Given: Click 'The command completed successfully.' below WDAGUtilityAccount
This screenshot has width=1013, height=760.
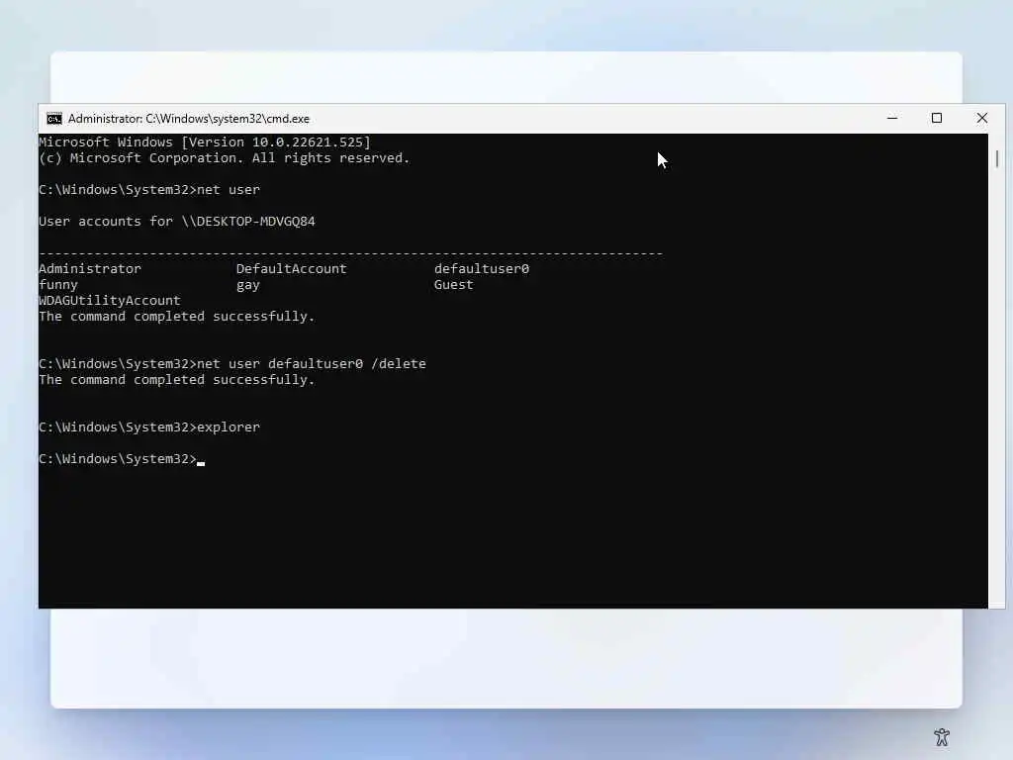Looking at the screenshot, I should (x=177, y=317).
